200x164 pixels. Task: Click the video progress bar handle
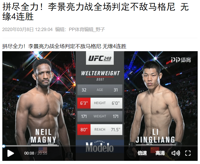pos(4,146)
